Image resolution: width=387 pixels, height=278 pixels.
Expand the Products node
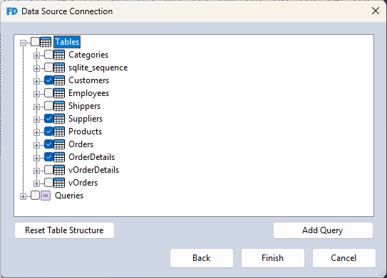pos(36,133)
